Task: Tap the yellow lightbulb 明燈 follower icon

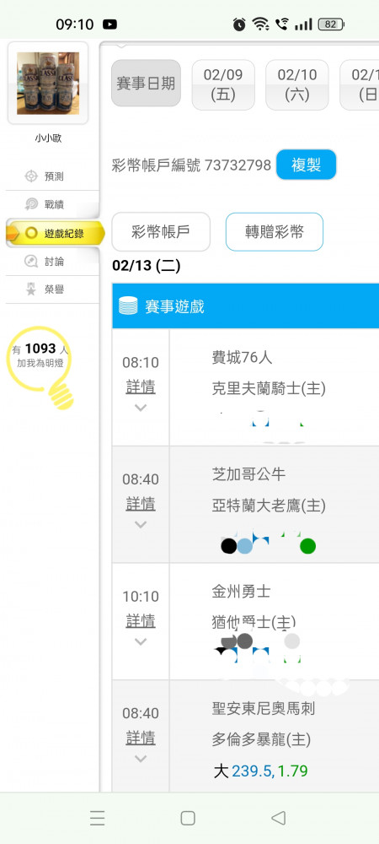Action: click(40, 366)
